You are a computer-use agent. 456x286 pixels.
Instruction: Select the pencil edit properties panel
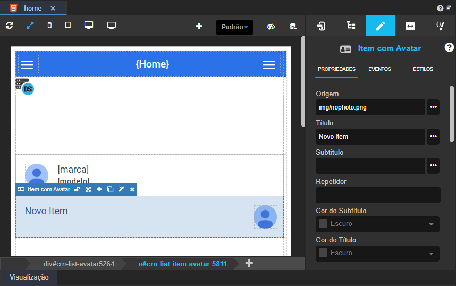[x=381, y=26]
